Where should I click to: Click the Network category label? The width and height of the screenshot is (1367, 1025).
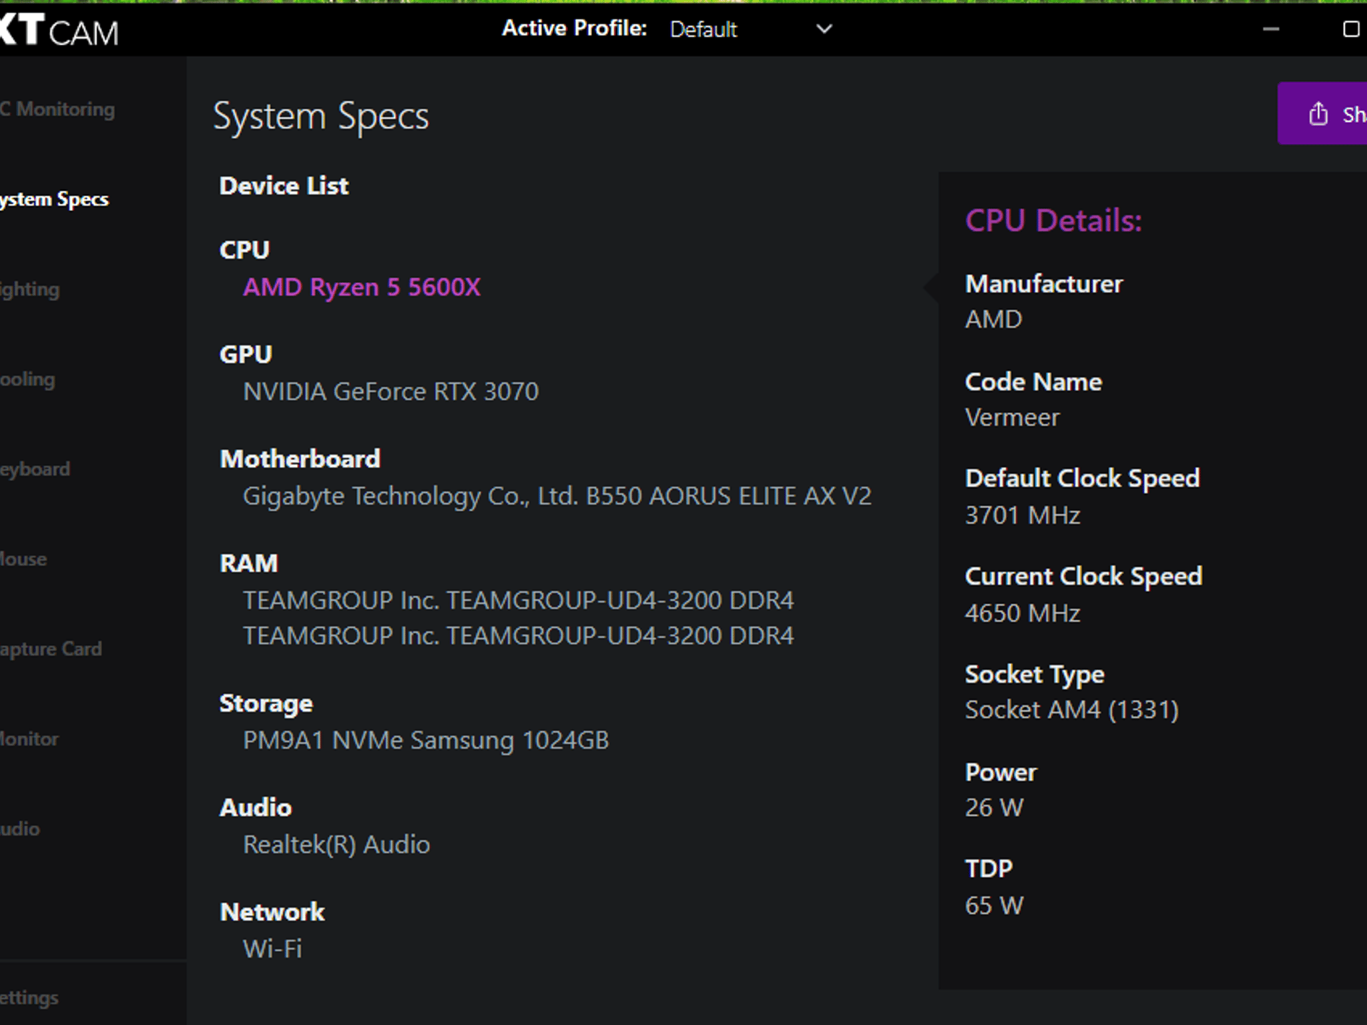pos(272,912)
